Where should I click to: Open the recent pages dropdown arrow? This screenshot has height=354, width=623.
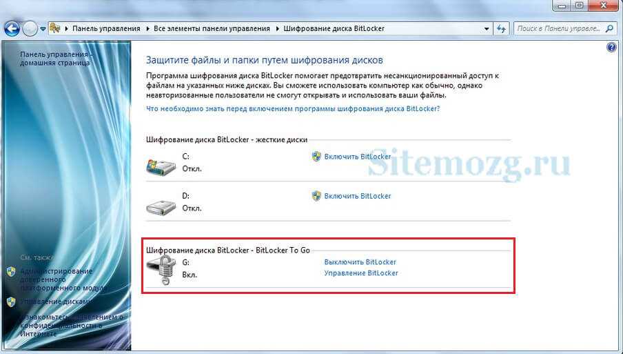pyautogui.click(x=43, y=29)
